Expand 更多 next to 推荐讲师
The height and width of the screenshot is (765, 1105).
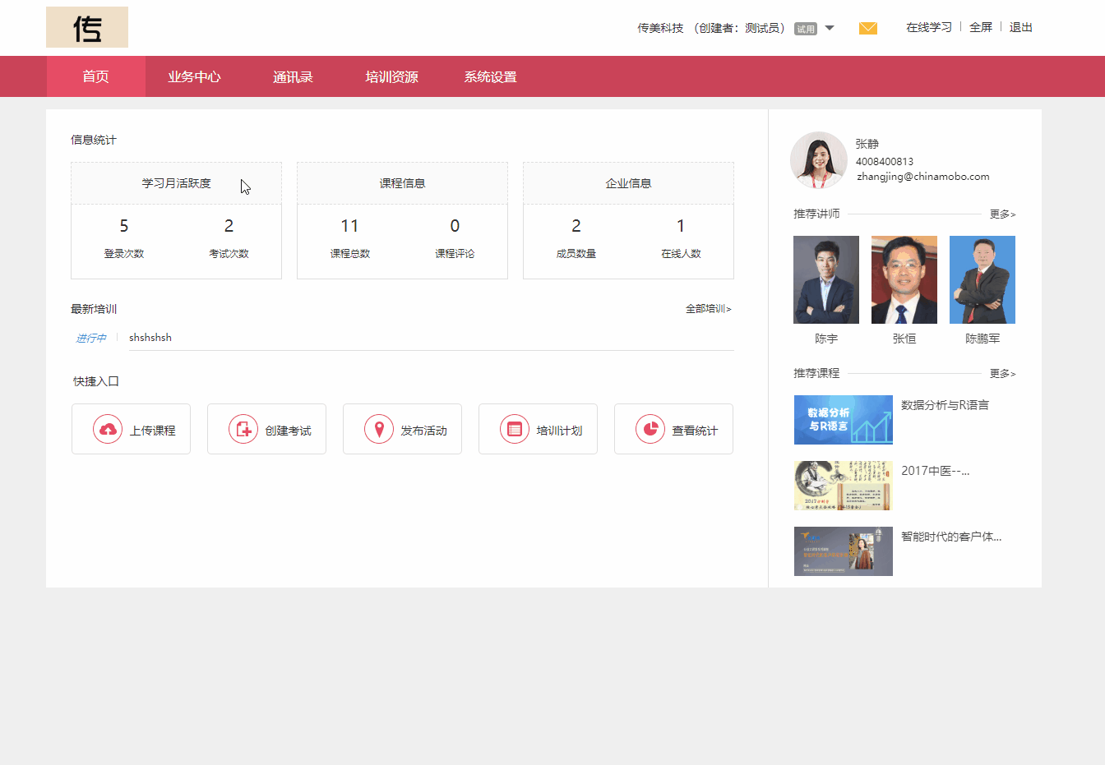coord(1002,213)
